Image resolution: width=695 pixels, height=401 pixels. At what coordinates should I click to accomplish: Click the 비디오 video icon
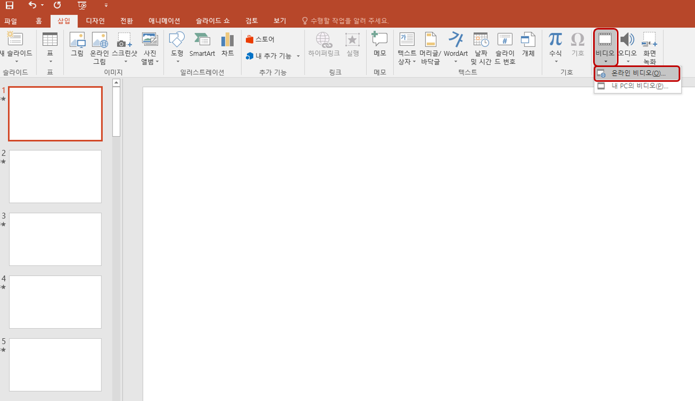click(605, 40)
